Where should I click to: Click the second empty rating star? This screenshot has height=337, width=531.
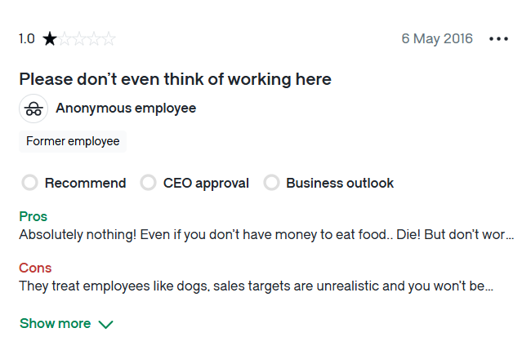(x=65, y=38)
